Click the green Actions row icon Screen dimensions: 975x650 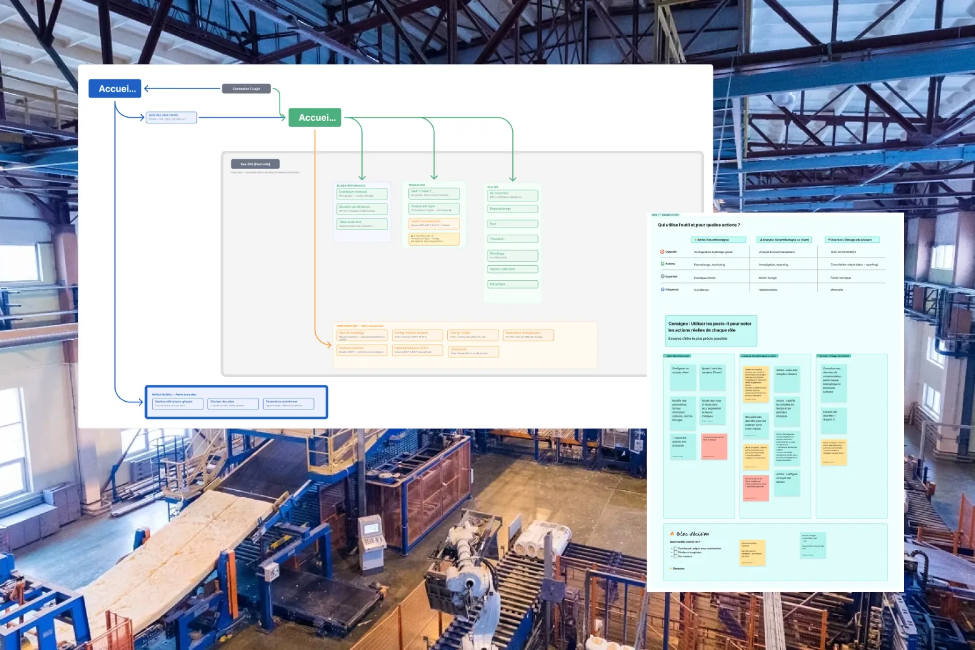[662, 264]
